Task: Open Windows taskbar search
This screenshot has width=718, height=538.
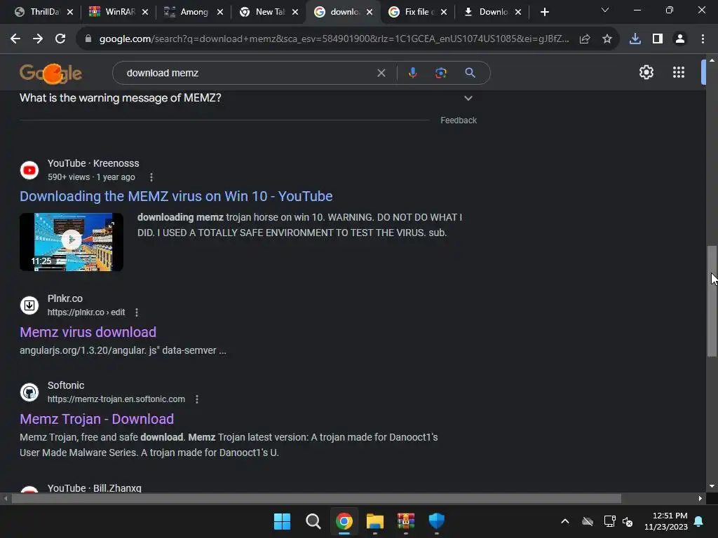Action: point(313,521)
